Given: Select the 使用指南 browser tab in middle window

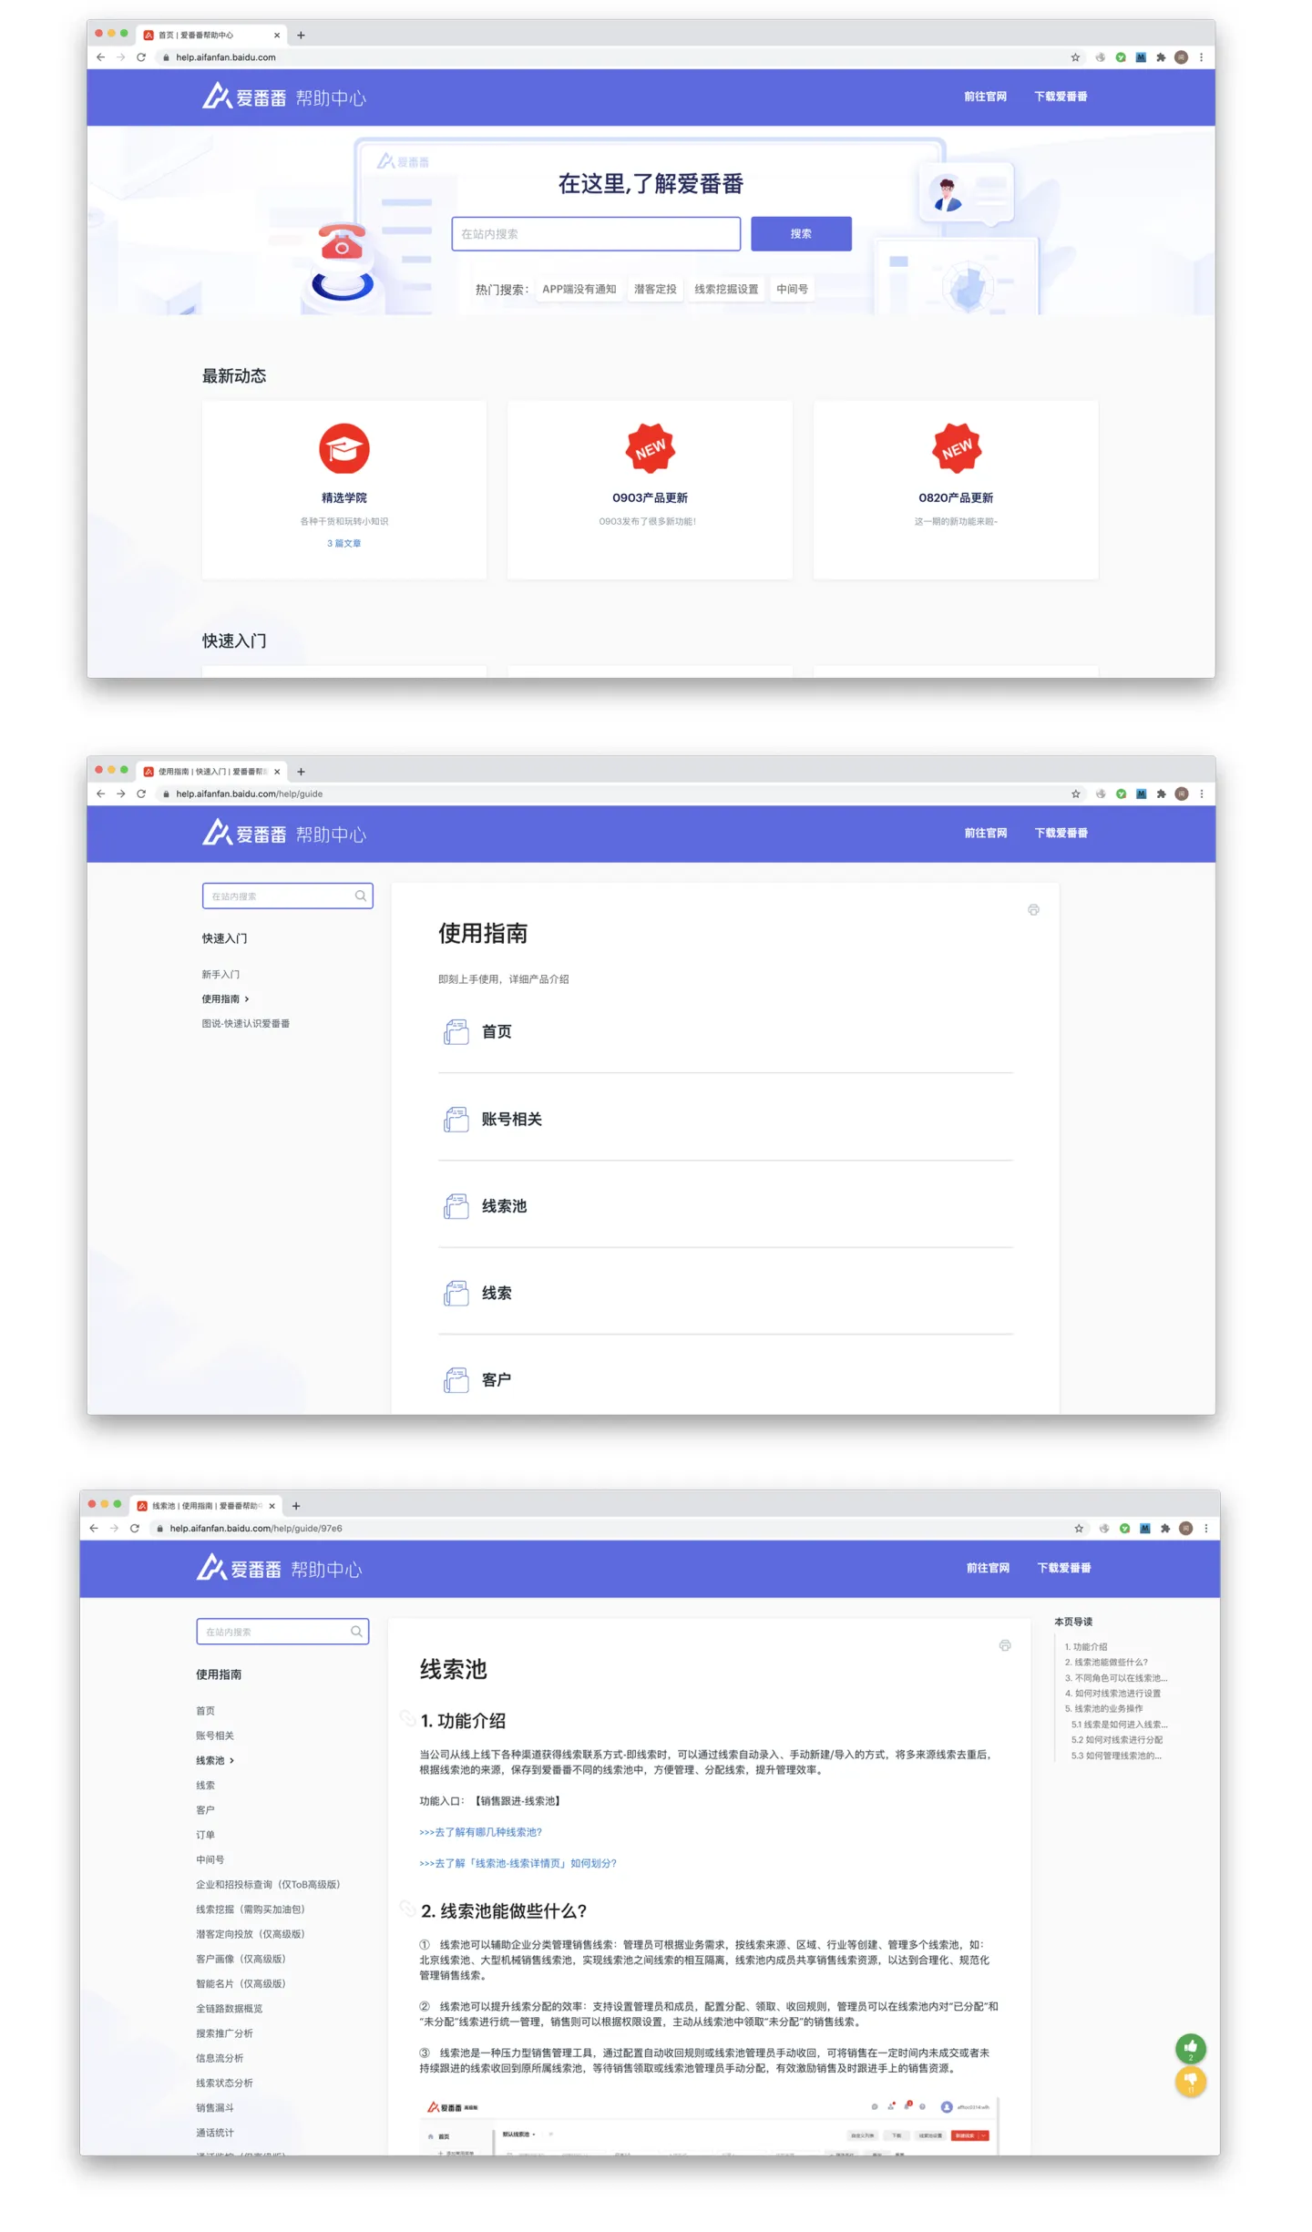Looking at the screenshot, I should pyautogui.click(x=211, y=772).
